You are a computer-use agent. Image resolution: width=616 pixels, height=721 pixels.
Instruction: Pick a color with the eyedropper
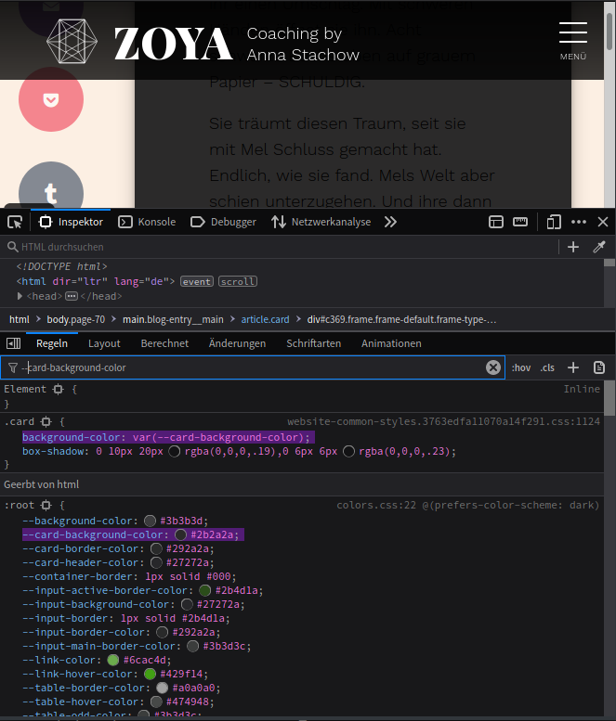pos(599,247)
